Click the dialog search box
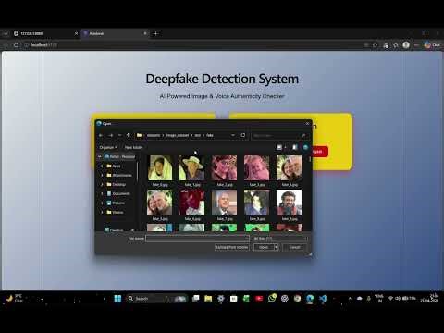 pos(279,135)
